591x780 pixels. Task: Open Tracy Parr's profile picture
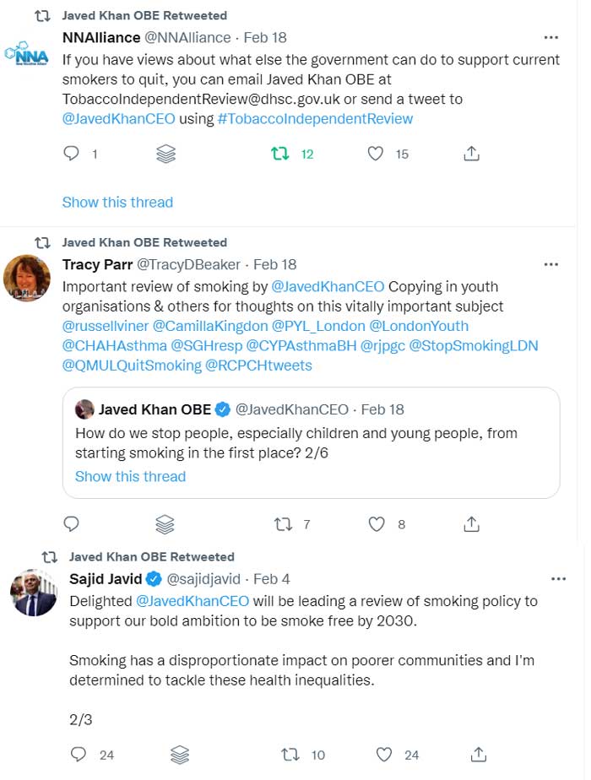click(x=27, y=278)
